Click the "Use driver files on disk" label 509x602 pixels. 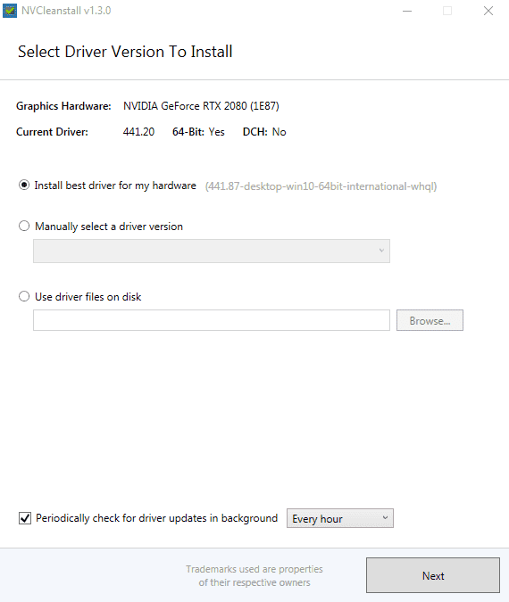tap(88, 297)
